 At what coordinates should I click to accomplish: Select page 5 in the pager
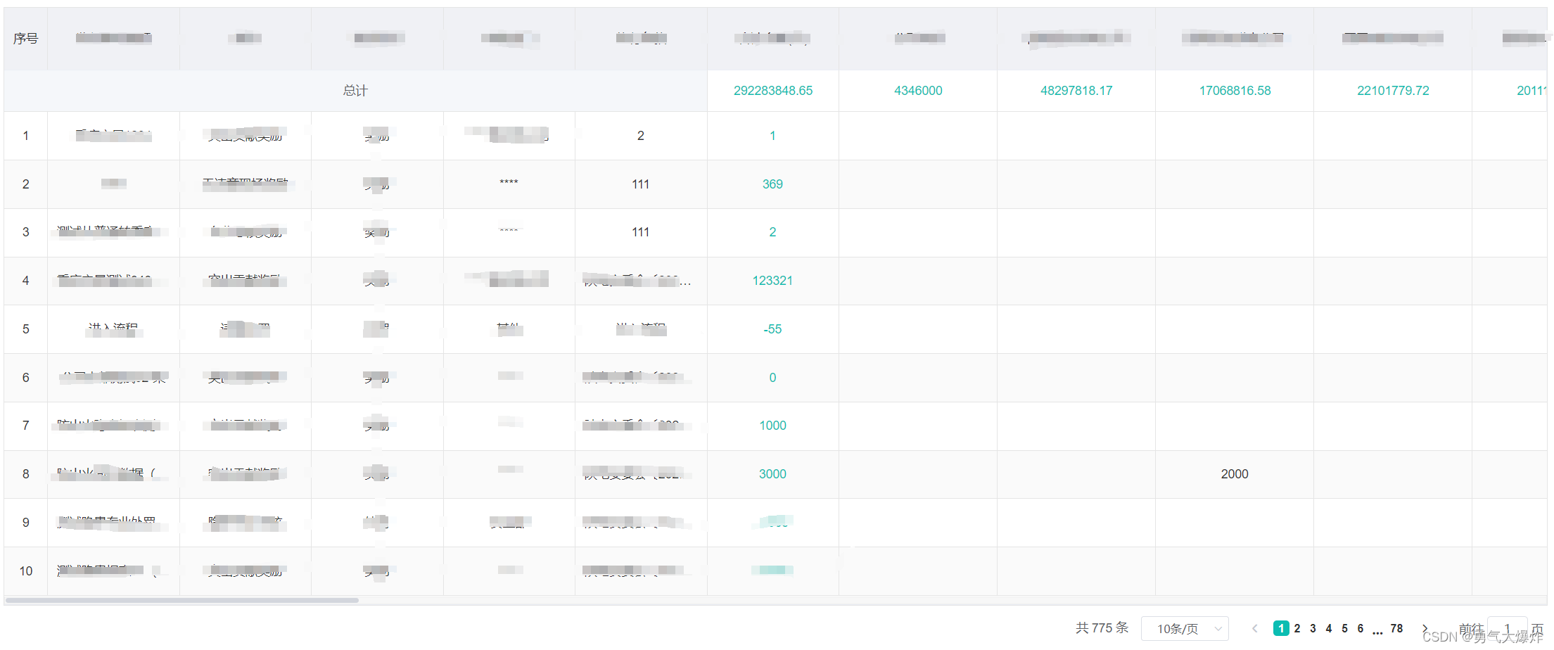point(1344,628)
